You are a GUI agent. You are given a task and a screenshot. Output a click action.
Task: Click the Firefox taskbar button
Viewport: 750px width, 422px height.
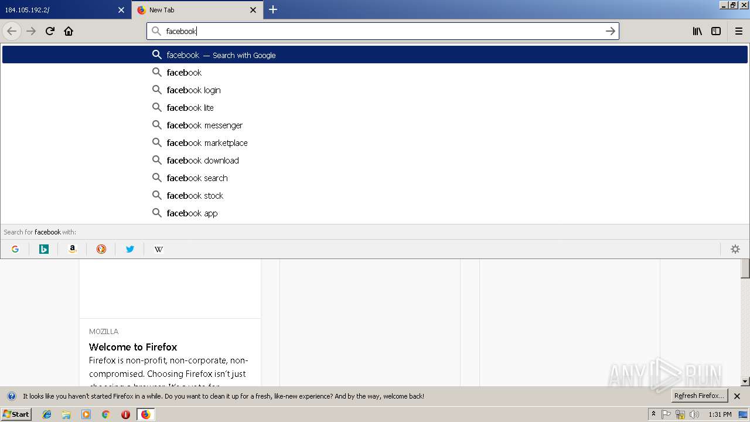click(146, 414)
